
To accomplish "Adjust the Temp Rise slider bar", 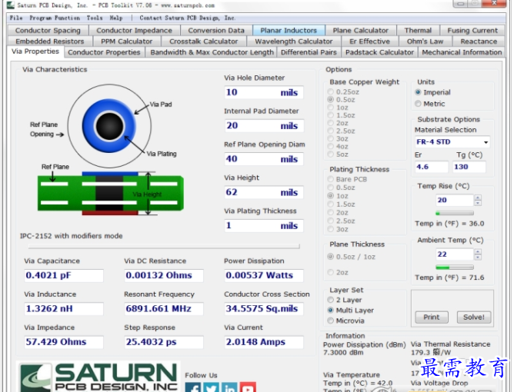I will click(455, 213).
